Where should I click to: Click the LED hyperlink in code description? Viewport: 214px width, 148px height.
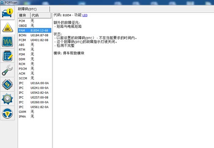click(85, 15)
